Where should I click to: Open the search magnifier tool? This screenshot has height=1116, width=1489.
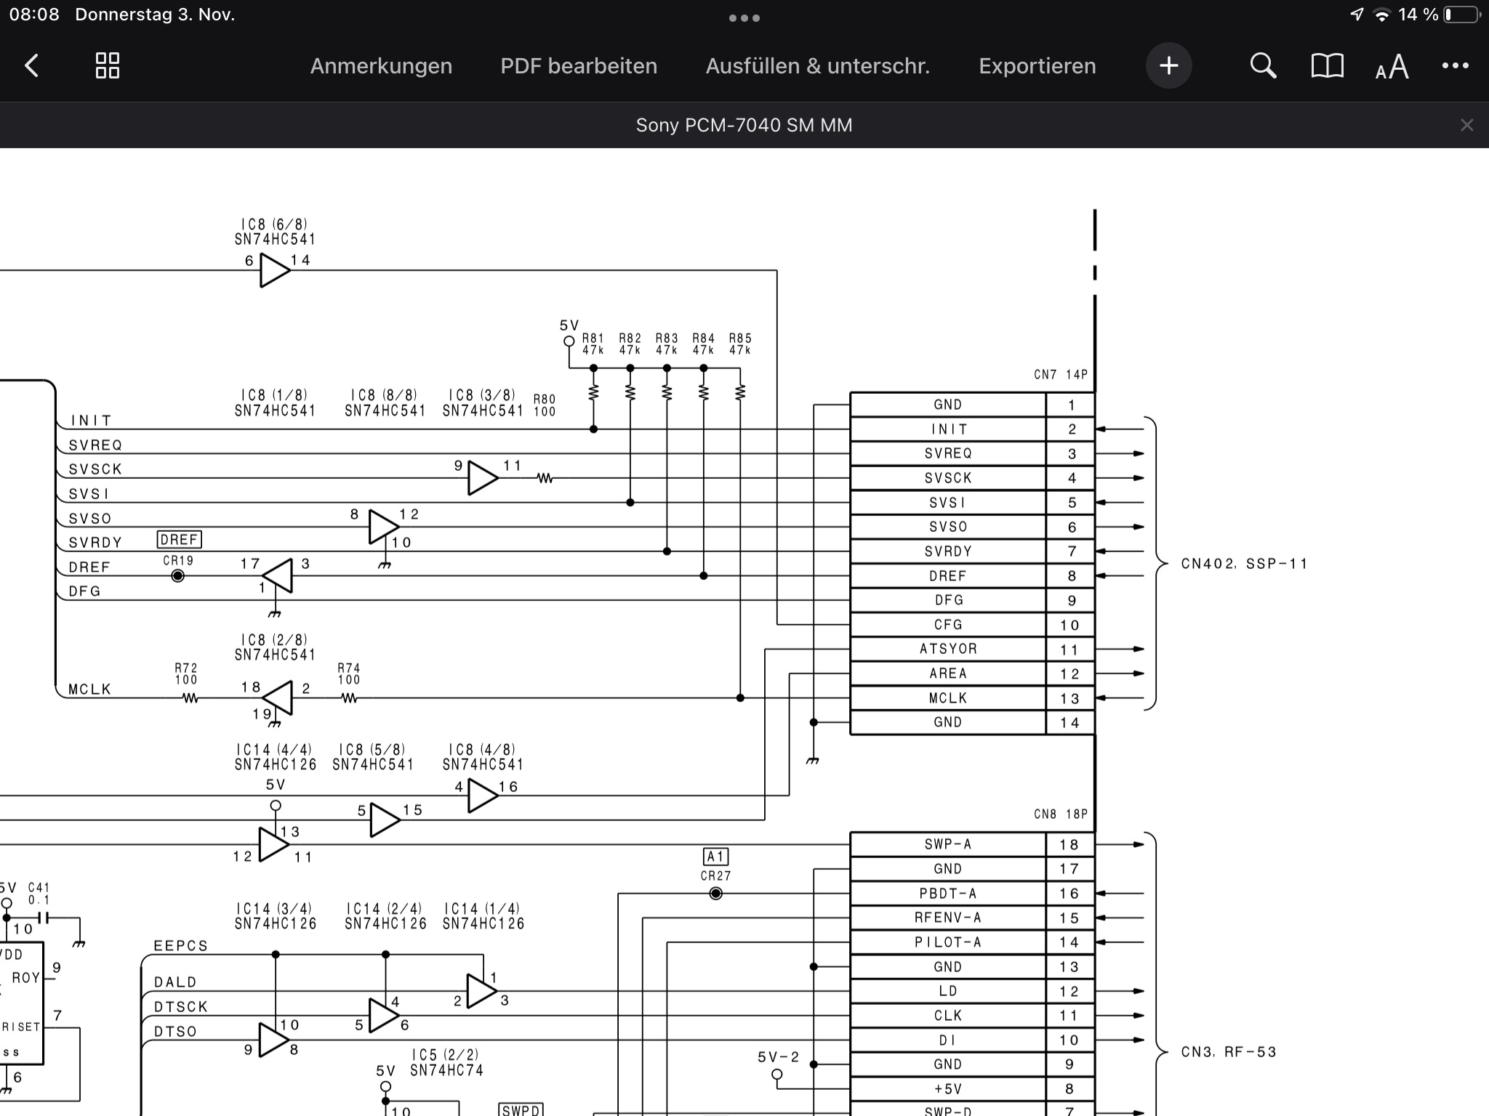[x=1263, y=66]
